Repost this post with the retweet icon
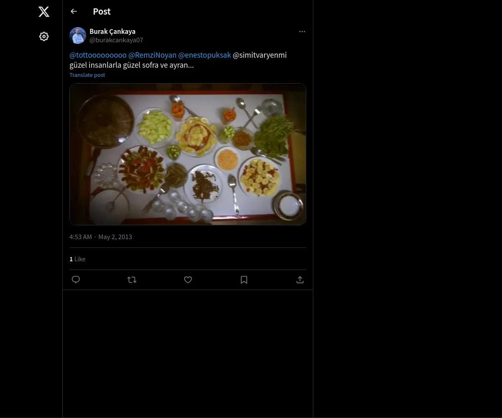Viewport: 502px width, 418px height. (x=132, y=280)
